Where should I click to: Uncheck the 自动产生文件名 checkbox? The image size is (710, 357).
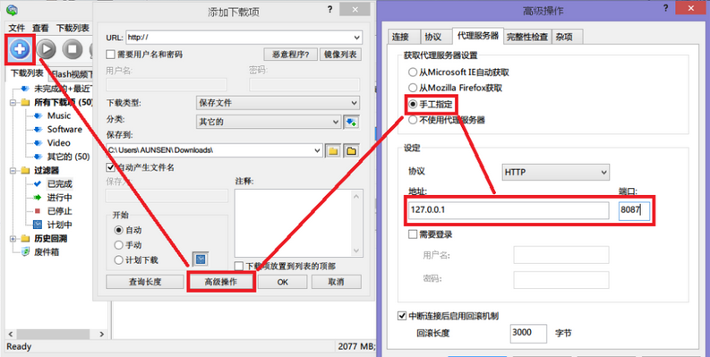(x=110, y=167)
